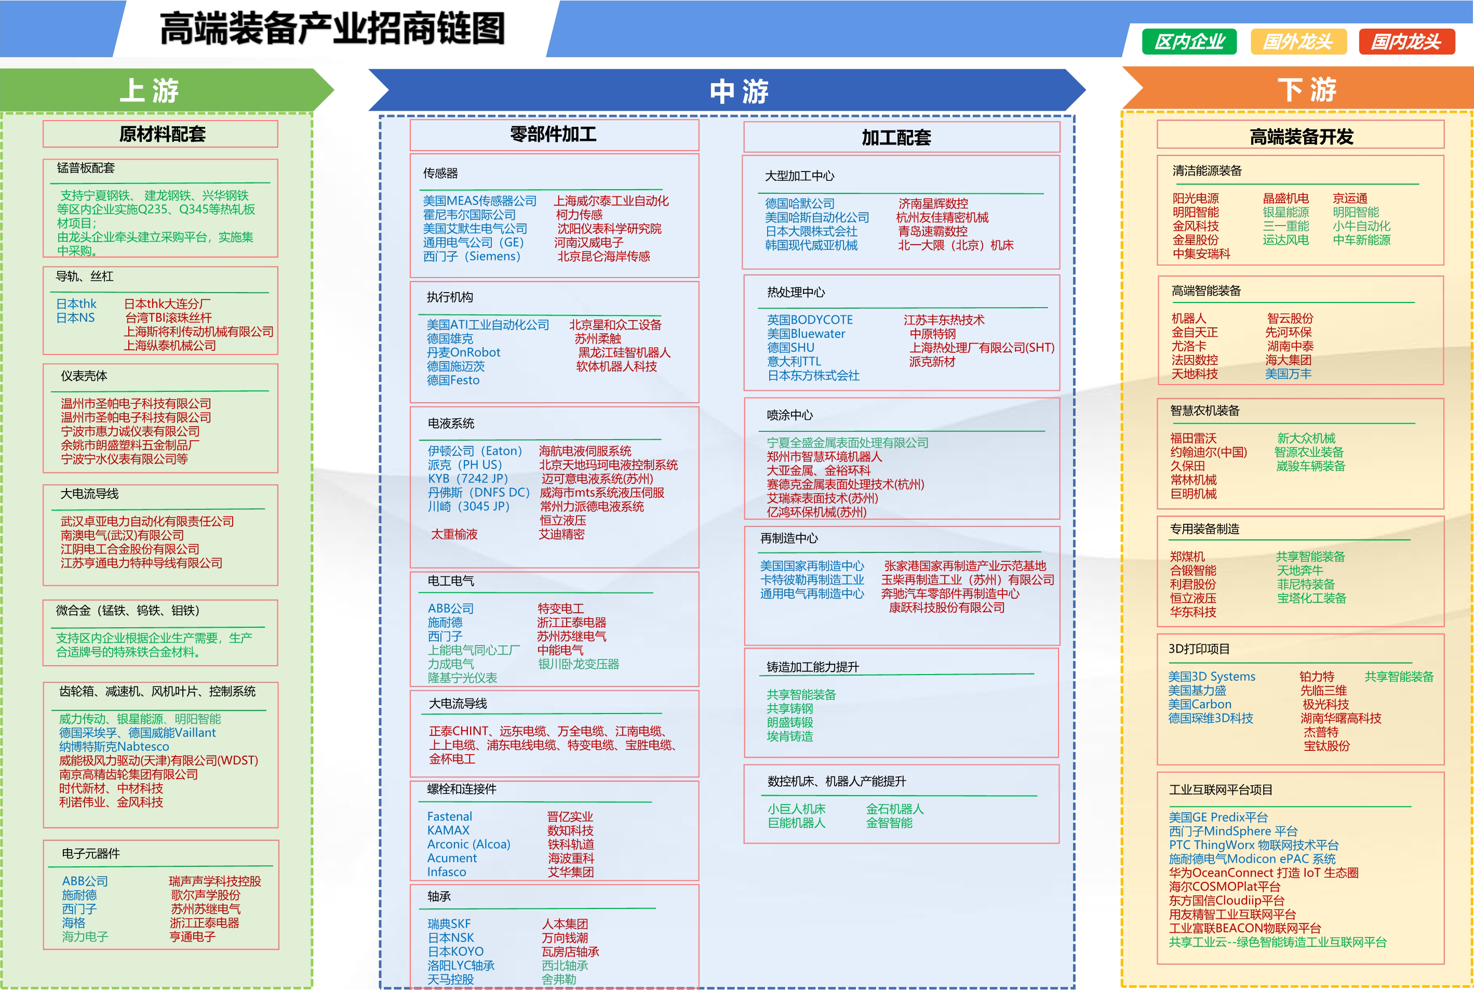Click the 仪表壳体 heading
The height and width of the screenshot is (990, 1474).
coord(84,376)
